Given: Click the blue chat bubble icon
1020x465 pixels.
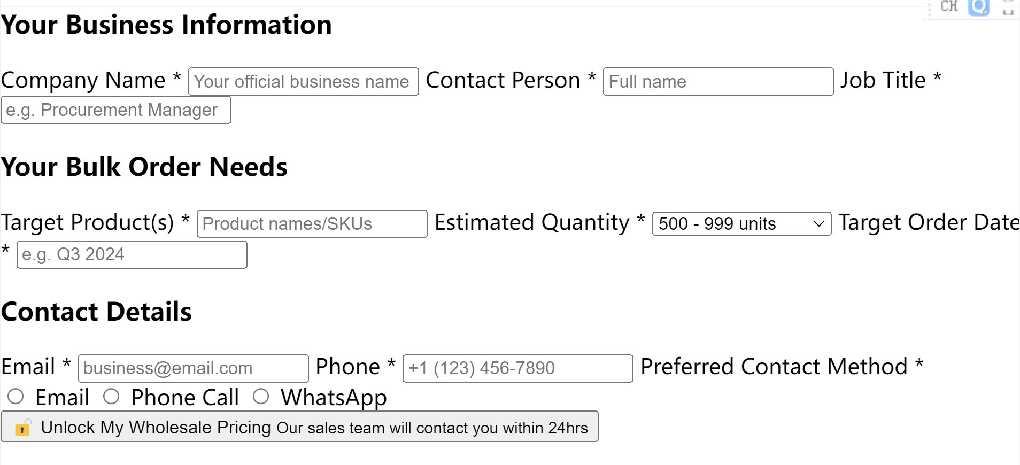Looking at the screenshot, I should [x=979, y=7].
